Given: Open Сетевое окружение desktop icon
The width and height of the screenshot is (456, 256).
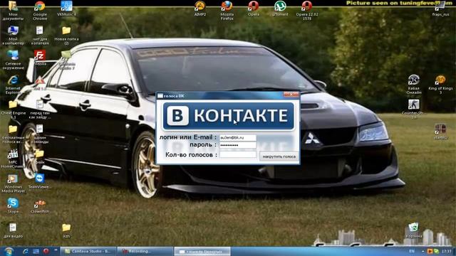Looking at the screenshot, I should click(x=13, y=60).
